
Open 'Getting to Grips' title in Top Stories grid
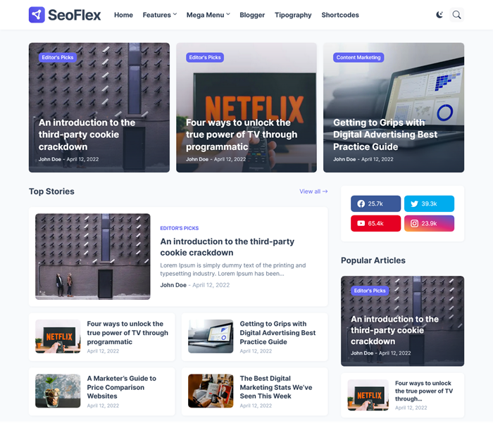tap(277, 332)
